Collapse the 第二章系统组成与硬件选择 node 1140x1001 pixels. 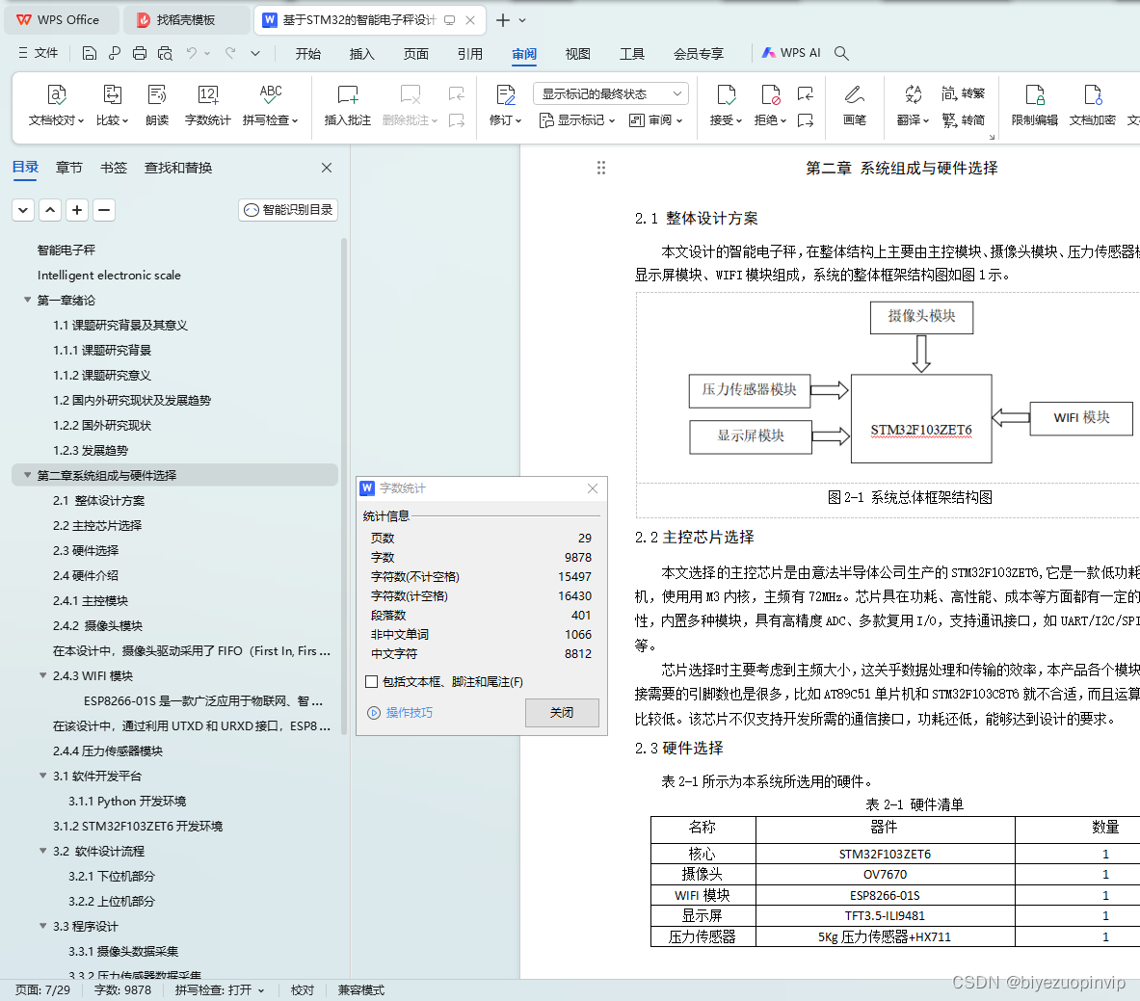[28, 475]
